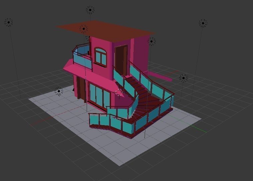Select the point lamp at far upper right

click(x=203, y=23)
